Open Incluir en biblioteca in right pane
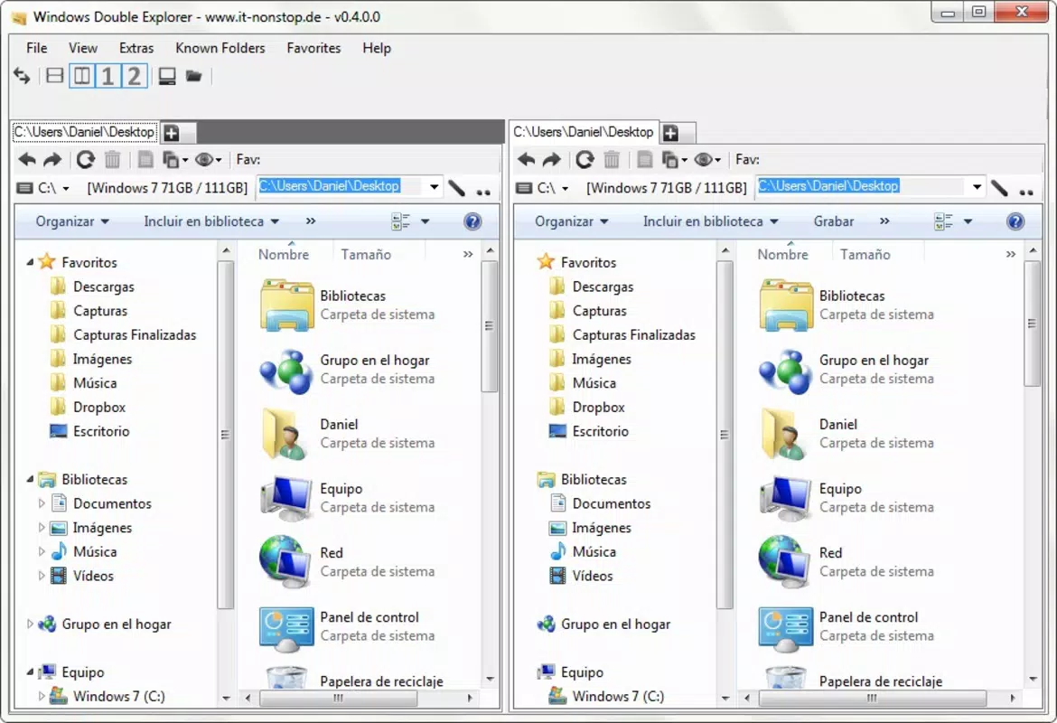This screenshot has height=723, width=1057. 710,221
